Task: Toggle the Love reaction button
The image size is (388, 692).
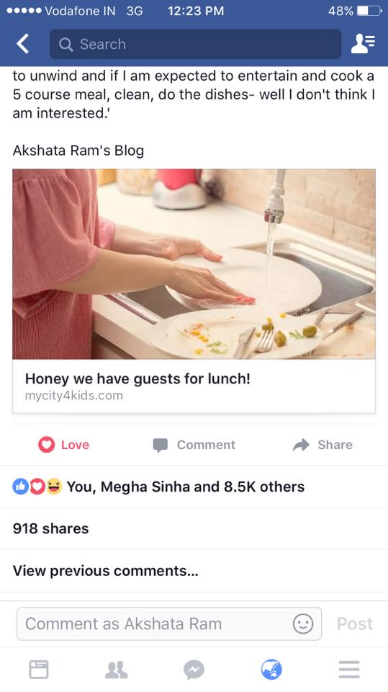Action: point(64,445)
